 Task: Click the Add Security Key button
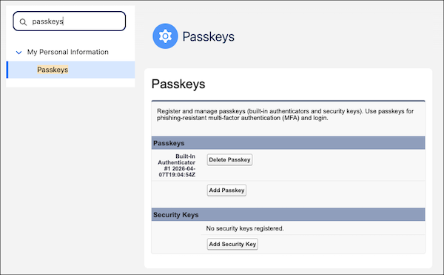(232, 244)
